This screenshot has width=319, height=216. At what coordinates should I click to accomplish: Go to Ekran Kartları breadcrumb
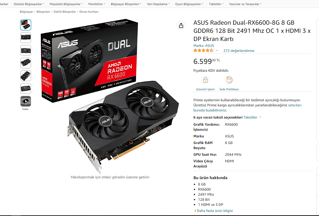pyautogui.click(x=89, y=12)
